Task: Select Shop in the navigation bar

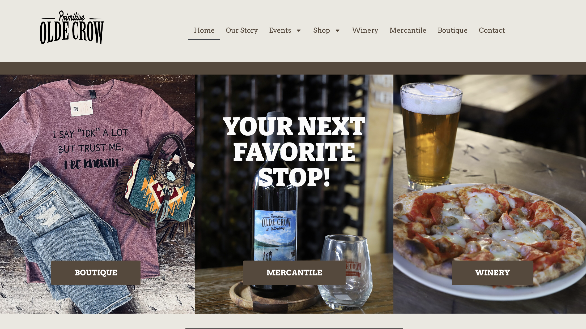Action: 321,30
